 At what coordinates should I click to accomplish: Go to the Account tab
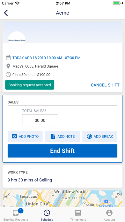109,215
